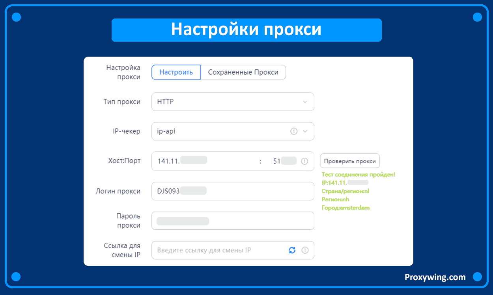Click the Тест соединения пройден! status text
The height and width of the screenshot is (295, 493).
pos(359,175)
